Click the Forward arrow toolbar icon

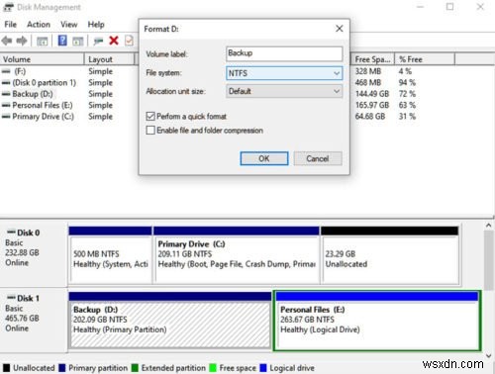(x=22, y=41)
